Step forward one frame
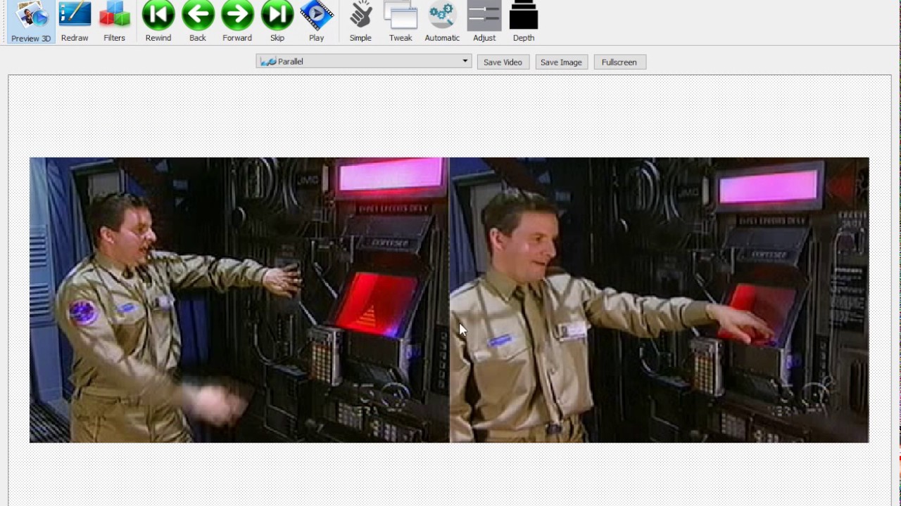 [x=237, y=22]
